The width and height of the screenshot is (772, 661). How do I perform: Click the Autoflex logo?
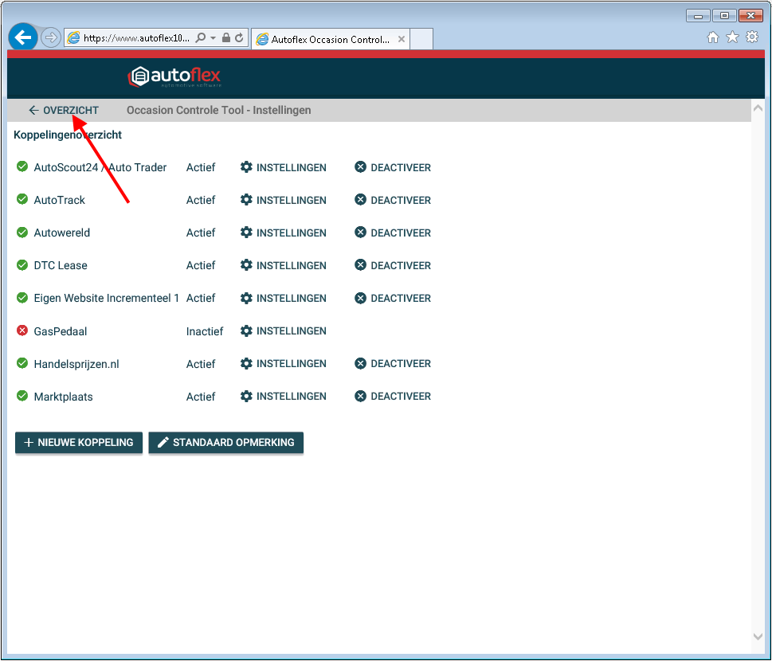174,76
